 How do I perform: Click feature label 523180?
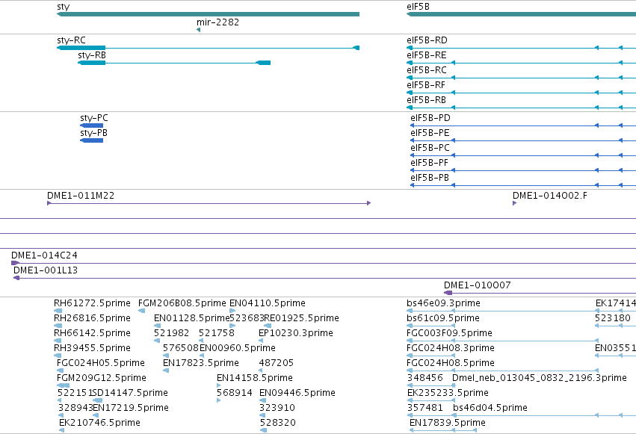click(x=613, y=318)
